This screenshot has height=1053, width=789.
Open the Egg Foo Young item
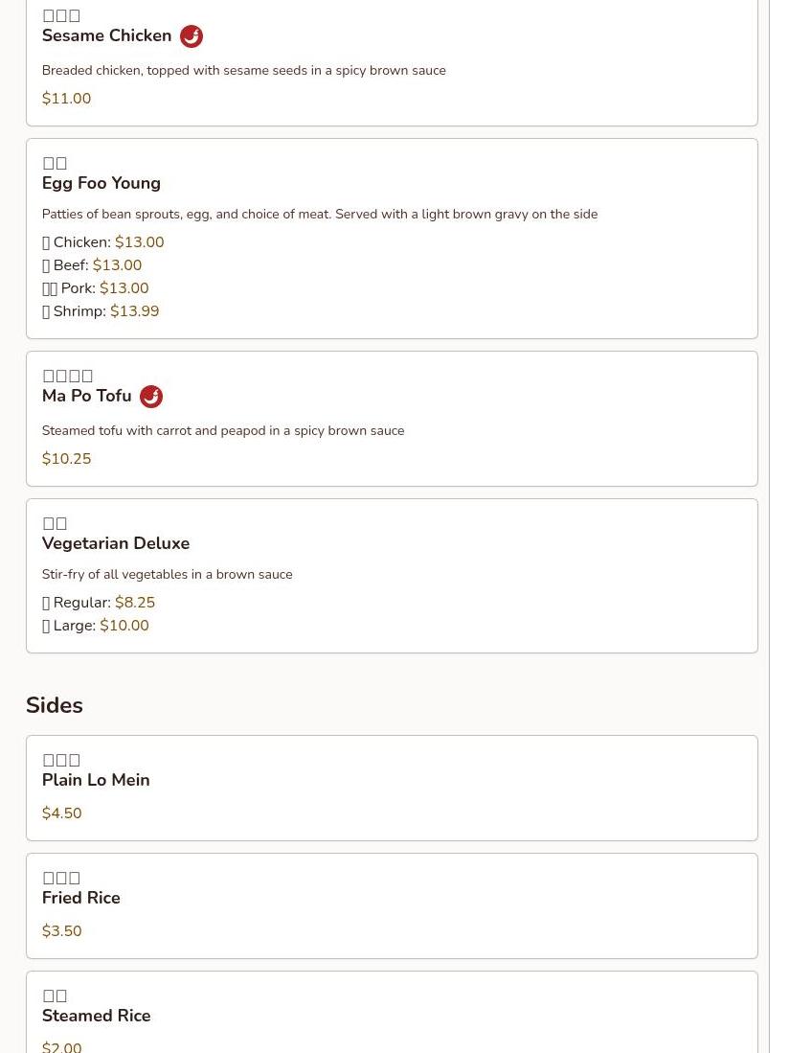pyautogui.click(x=392, y=239)
